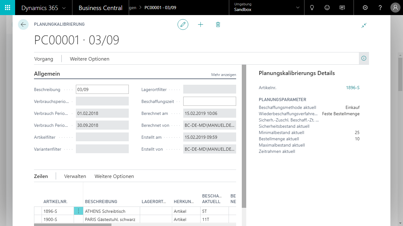
Task: Click Einkauf value in details
Action: point(352,107)
